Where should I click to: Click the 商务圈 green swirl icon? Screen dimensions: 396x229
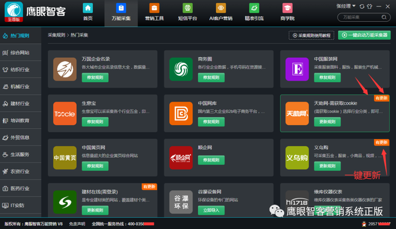click(181, 69)
